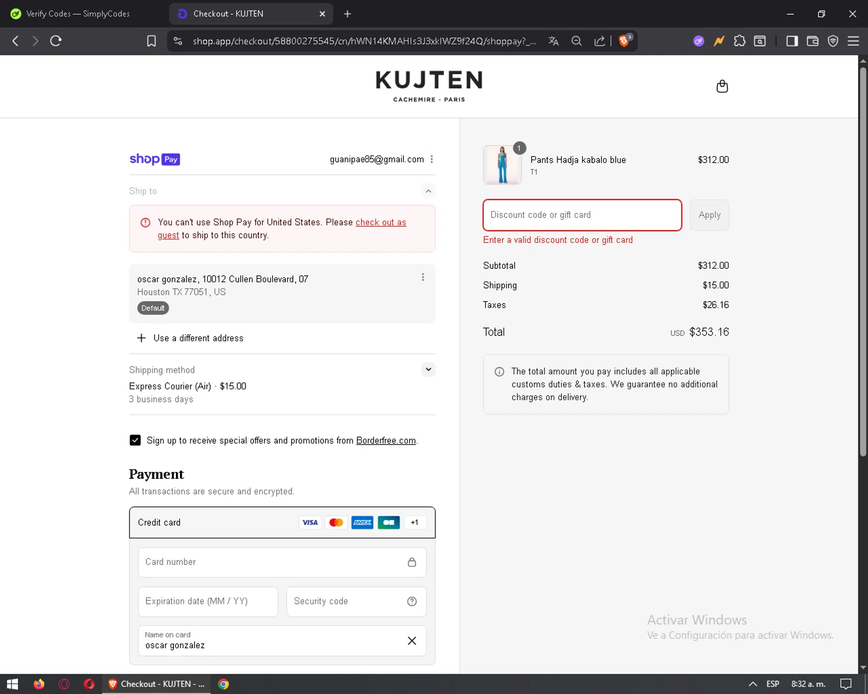Open the browser extensions puzzle icon

click(x=740, y=41)
